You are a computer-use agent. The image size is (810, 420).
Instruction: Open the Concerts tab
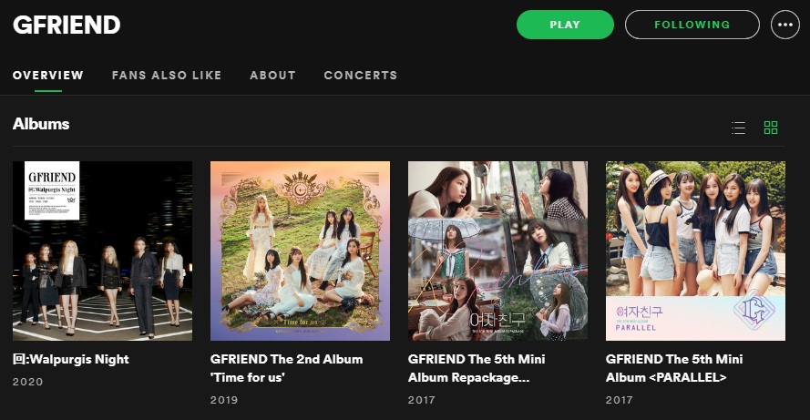[361, 76]
